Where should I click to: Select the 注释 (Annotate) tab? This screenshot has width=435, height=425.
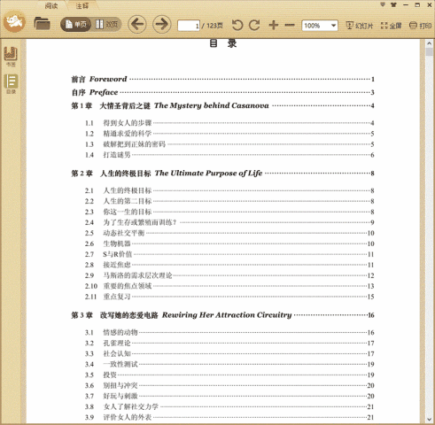tap(82, 5)
